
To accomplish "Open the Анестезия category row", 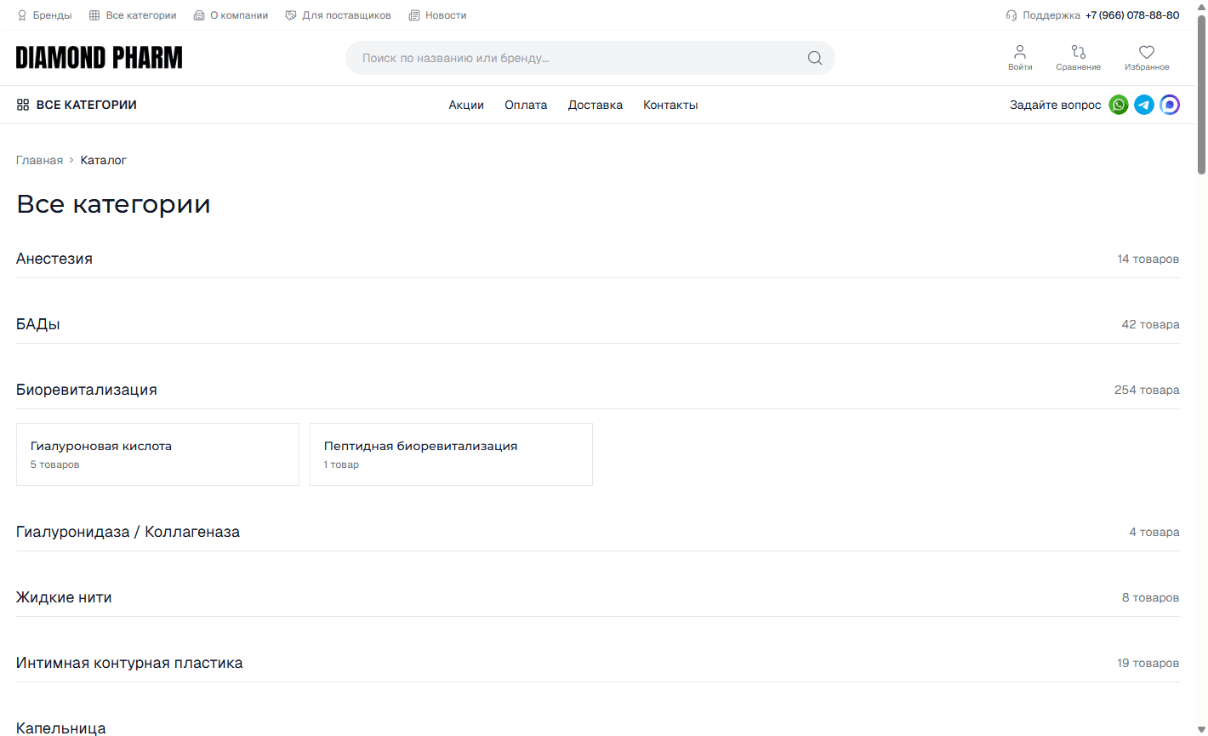I will tap(54, 259).
